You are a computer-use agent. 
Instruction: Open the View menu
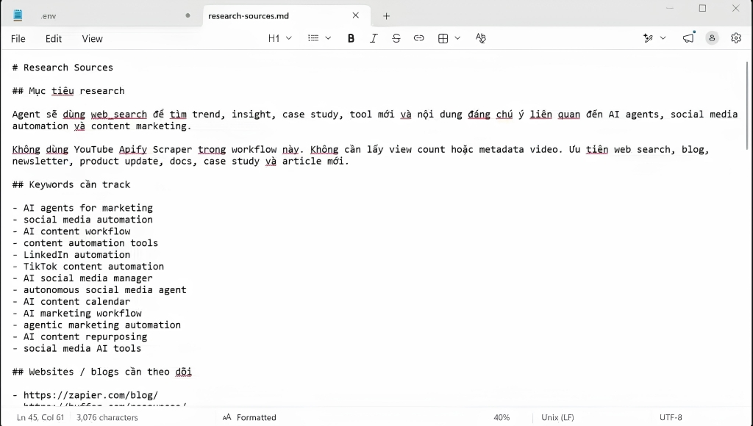point(92,38)
